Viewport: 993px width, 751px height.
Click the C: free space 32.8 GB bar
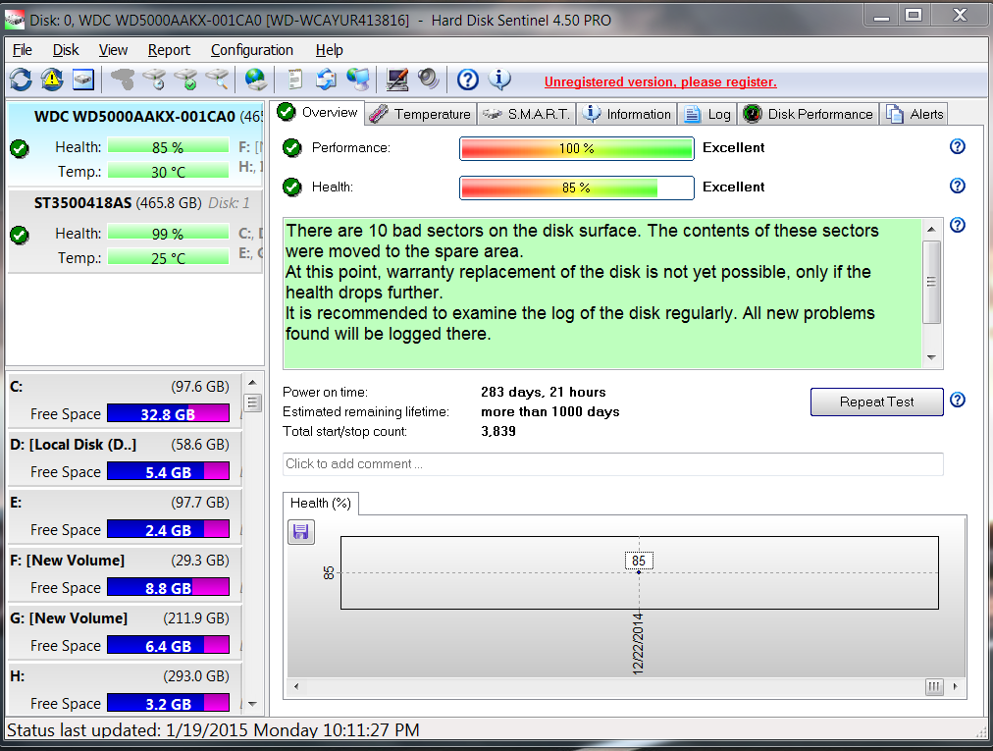pyautogui.click(x=168, y=414)
